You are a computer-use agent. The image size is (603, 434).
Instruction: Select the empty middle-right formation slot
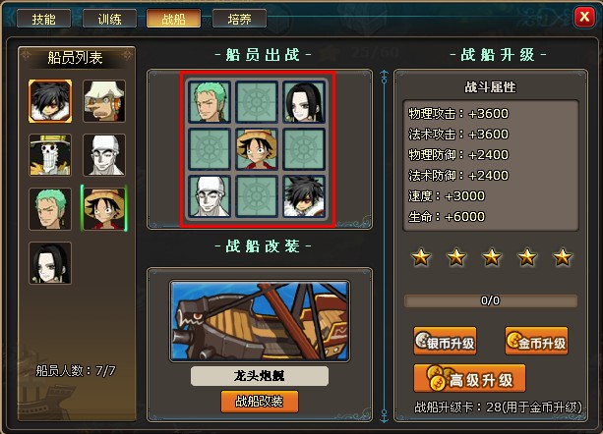coord(304,149)
